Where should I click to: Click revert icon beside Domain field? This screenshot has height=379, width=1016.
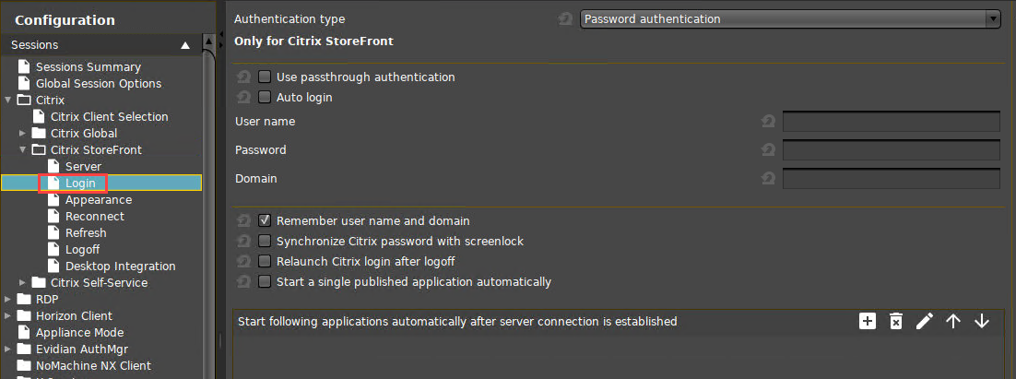pos(768,179)
